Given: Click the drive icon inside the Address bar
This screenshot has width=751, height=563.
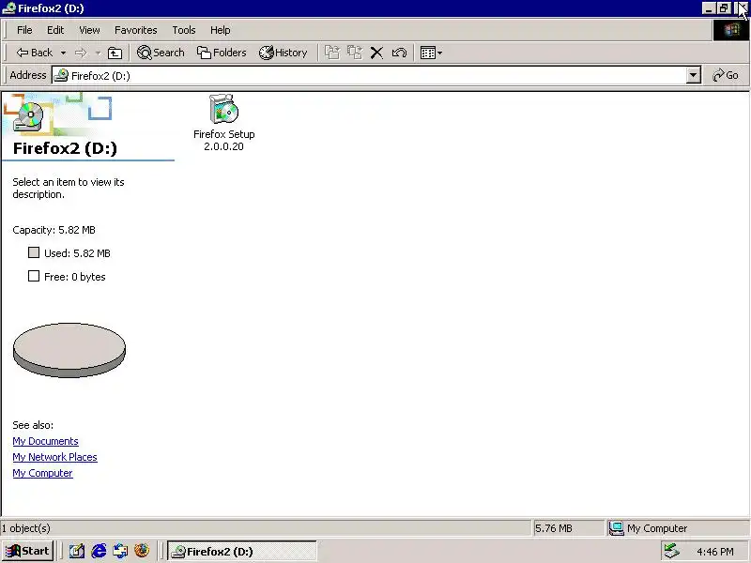Looking at the screenshot, I should 61,75.
